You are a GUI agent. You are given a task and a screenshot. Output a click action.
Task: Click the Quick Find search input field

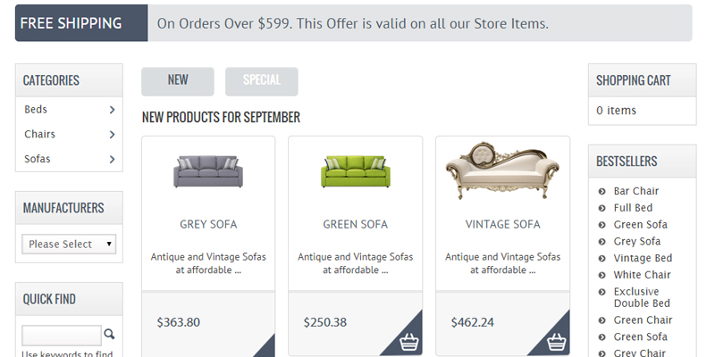point(62,336)
